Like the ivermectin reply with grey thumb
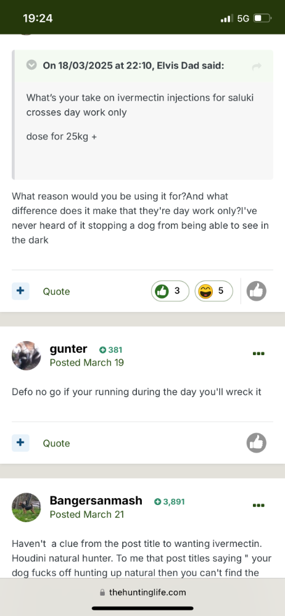 256,291
